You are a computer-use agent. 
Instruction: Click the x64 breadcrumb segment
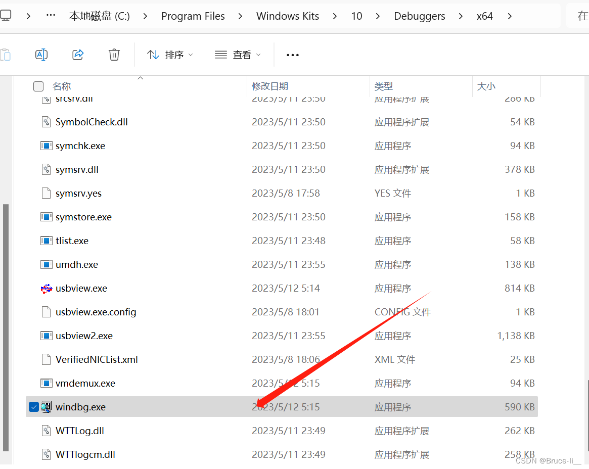pyautogui.click(x=484, y=16)
